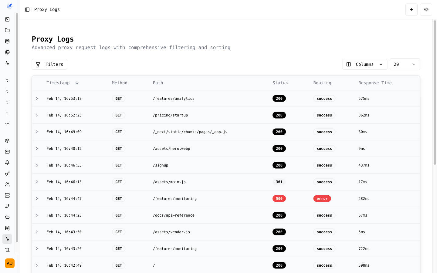The width and height of the screenshot is (437, 273).
Task: Toggle light/dark theme with the sun icon
Action: 426,9
